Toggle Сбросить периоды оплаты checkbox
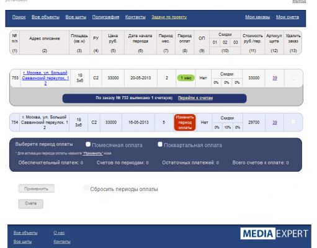The image size is (317, 248). coord(86,188)
